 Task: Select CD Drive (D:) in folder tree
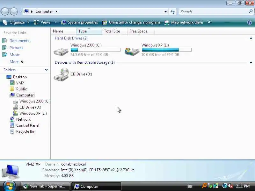pyautogui.click(x=30, y=107)
